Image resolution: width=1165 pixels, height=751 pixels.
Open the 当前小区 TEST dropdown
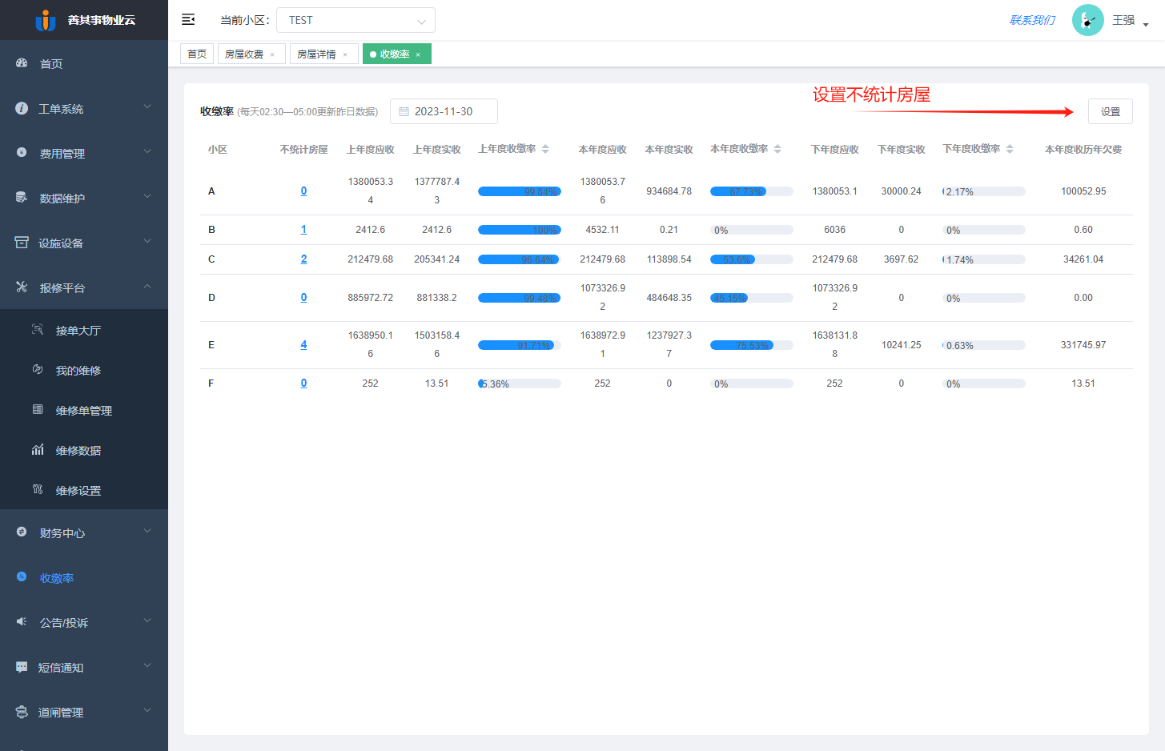click(x=356, y=20)
